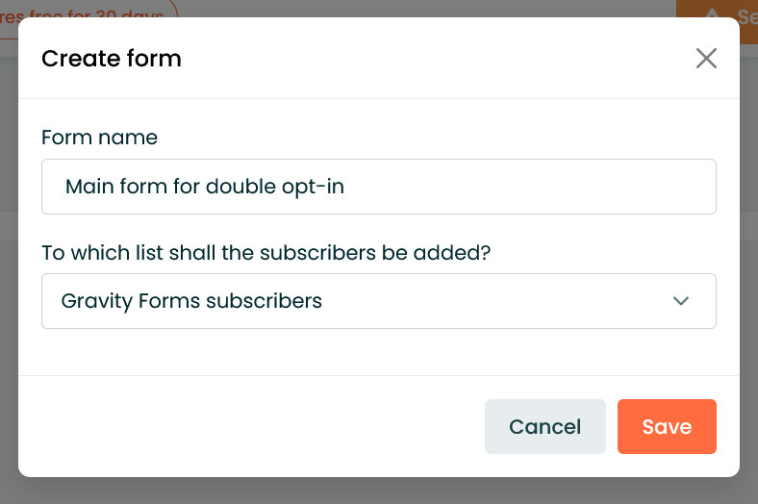Click the 'Create form' dialog title
Viewport: 758px width, 504px height.
click(x=112, y=59)
